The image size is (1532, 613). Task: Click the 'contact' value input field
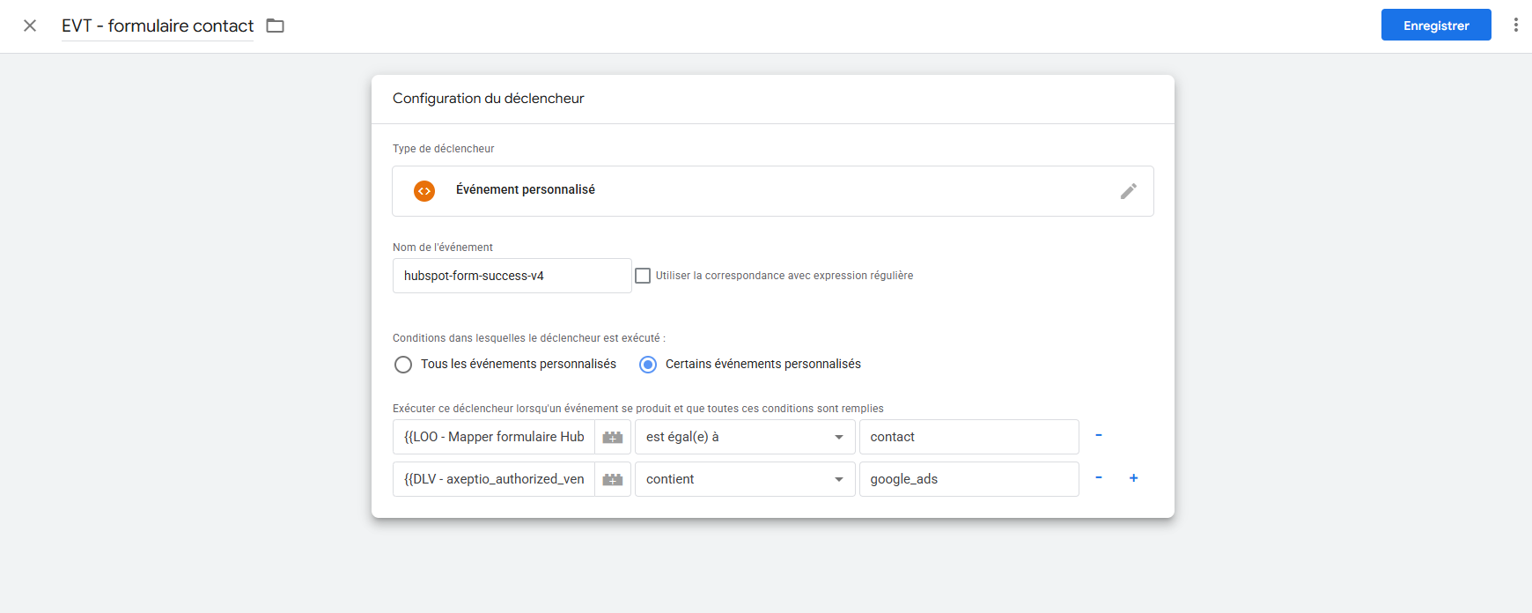[969, 437]
